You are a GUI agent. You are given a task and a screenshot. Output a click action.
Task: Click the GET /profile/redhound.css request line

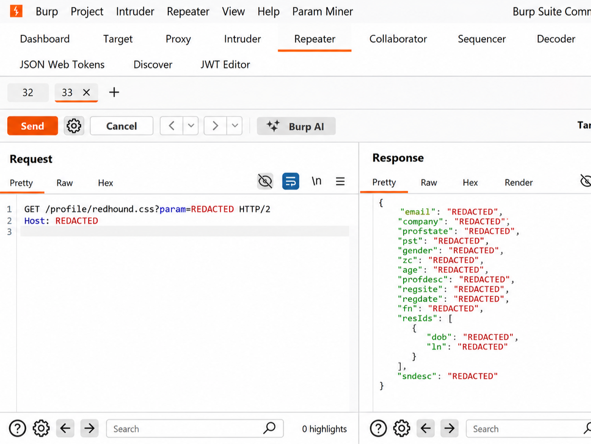pos(148,209)
